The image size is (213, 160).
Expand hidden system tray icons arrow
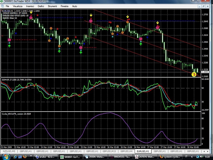coord(192,157)
